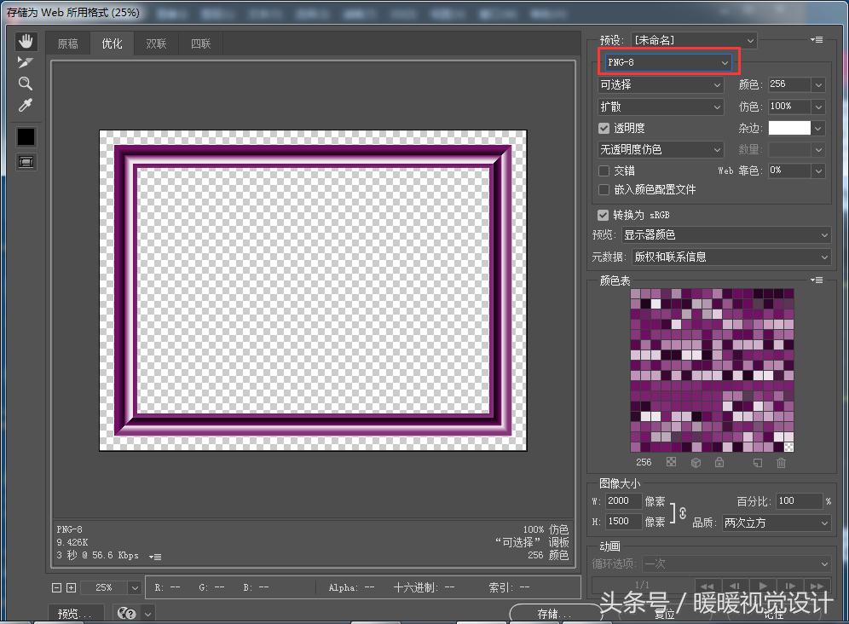Click the constrain proportions link icon

tap(682, 512)
